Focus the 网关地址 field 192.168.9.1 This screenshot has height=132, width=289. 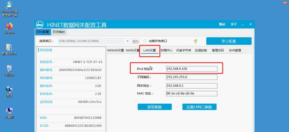click(192, 86)
